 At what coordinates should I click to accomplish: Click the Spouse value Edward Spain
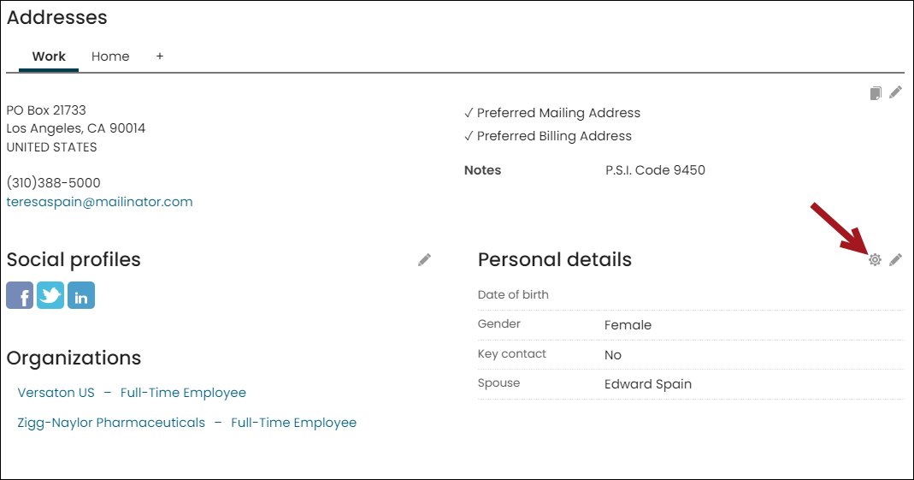[x=648, y=384]
